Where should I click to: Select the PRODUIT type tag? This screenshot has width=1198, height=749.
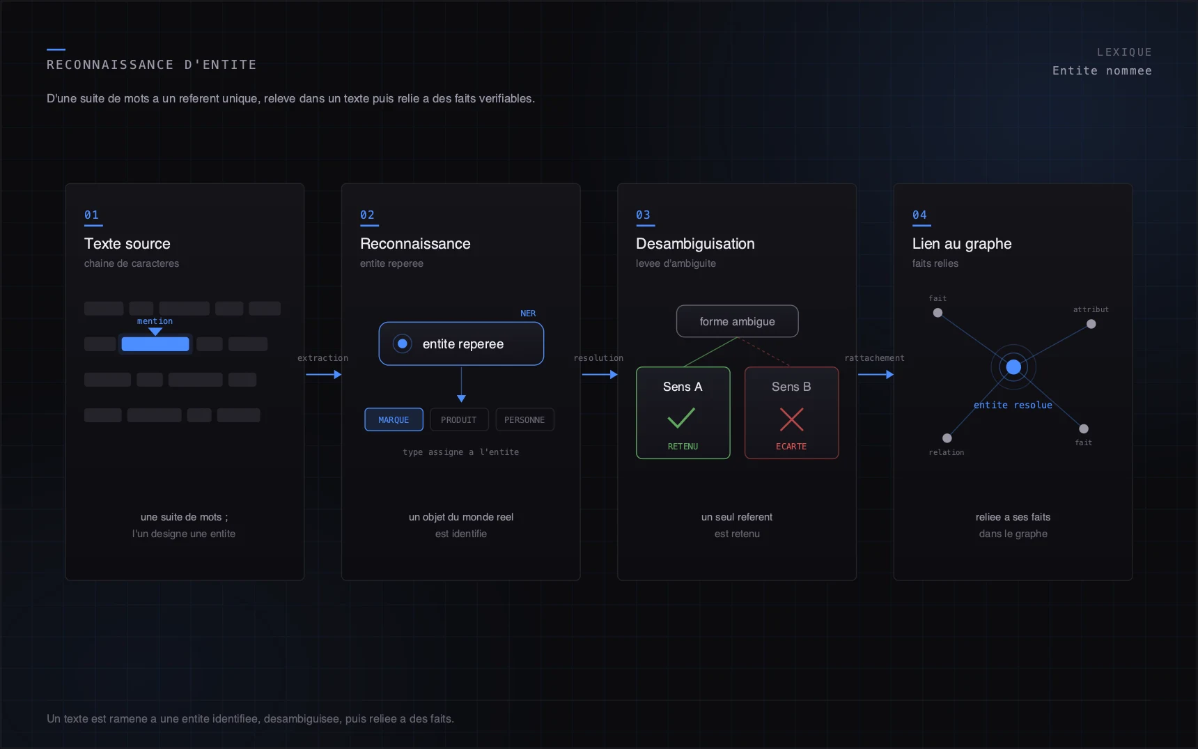point(459,419)
